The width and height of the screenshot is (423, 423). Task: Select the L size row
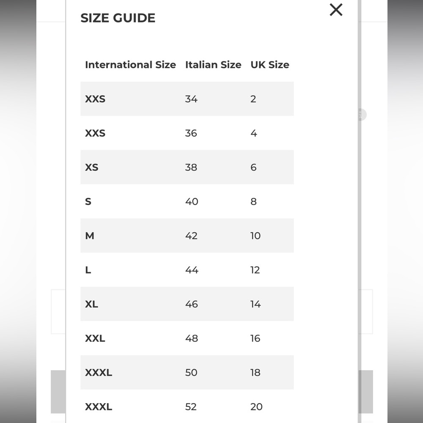click(187, 270)
